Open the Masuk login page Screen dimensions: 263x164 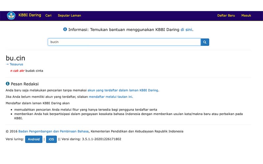[x=246, y=15]
